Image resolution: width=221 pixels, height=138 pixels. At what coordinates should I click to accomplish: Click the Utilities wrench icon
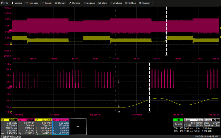(126, 3)
